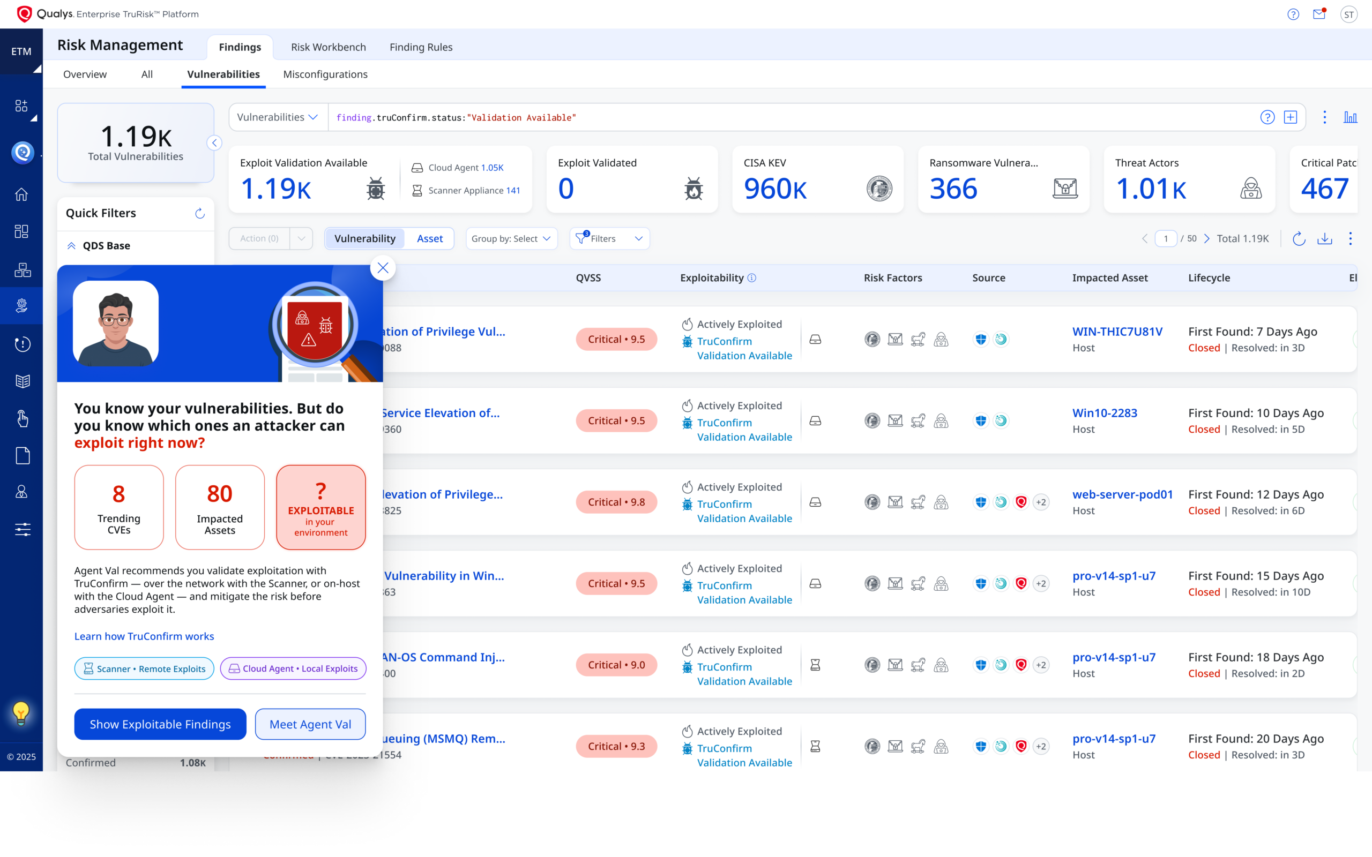Switch to Vulnerability view
1372x857 pixels.
[364, 239]
